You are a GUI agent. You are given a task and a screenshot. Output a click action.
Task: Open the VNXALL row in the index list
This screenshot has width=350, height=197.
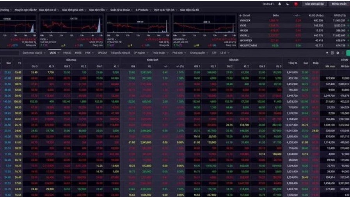[294, 35]
